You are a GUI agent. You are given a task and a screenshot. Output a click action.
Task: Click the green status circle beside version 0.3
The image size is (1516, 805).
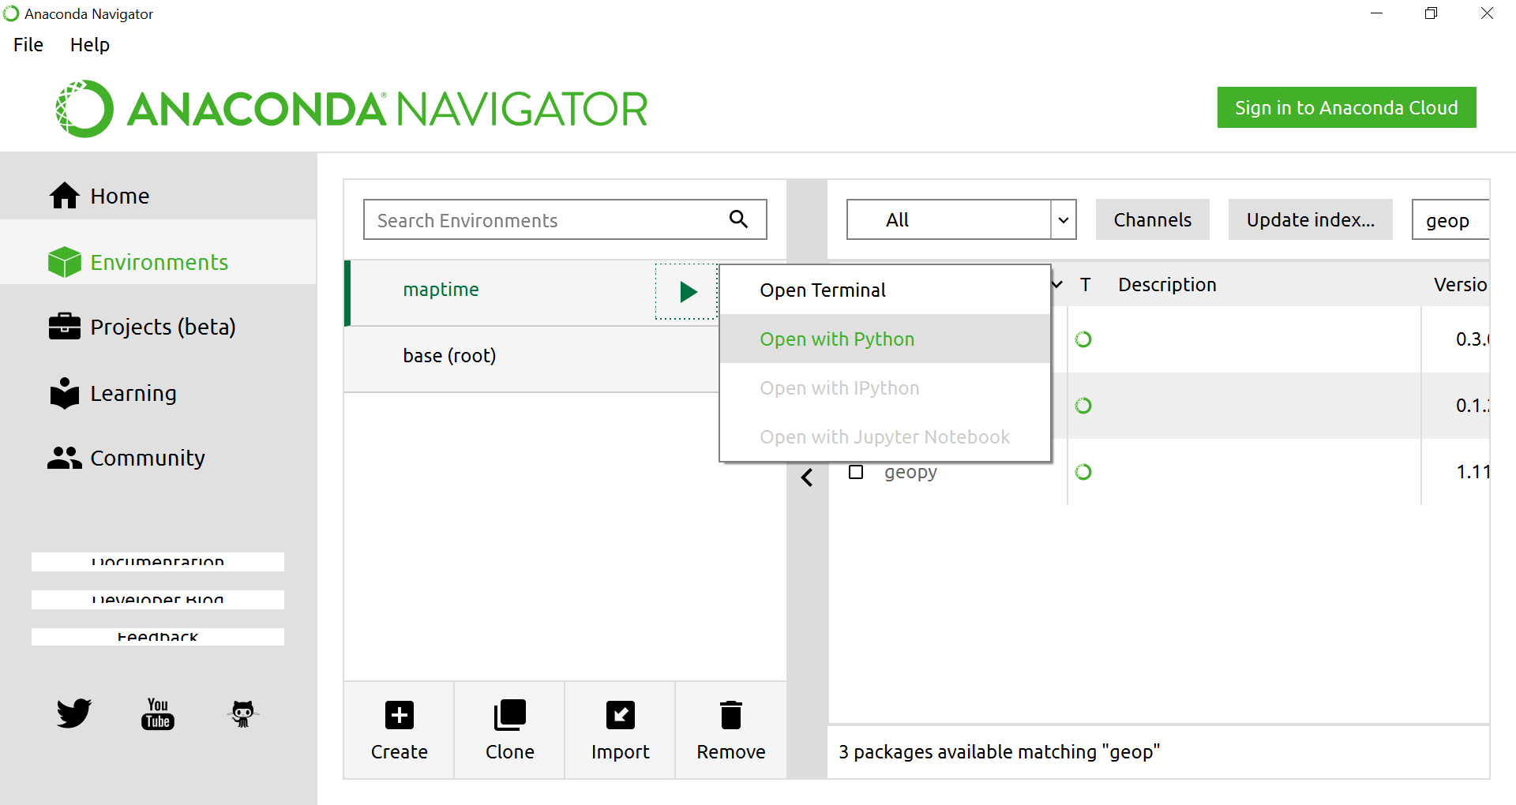click(1083, 339)
